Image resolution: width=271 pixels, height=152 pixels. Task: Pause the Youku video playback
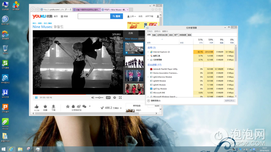pos(36,98)
